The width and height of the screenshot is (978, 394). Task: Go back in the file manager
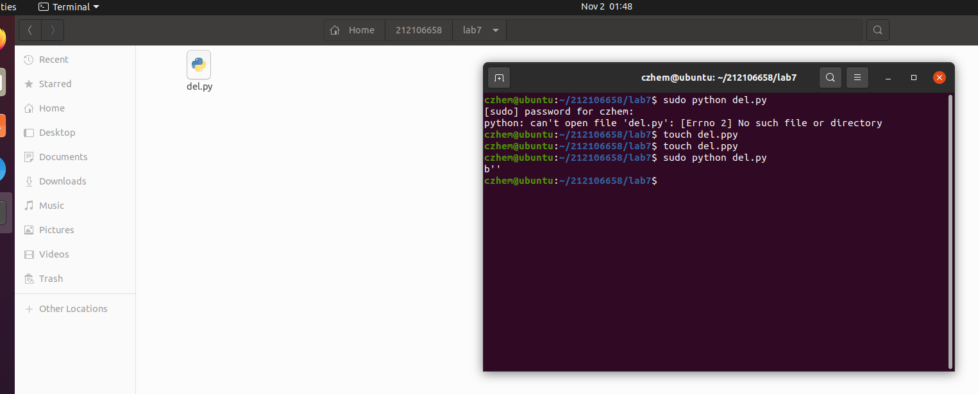click(x=30, y=29)
